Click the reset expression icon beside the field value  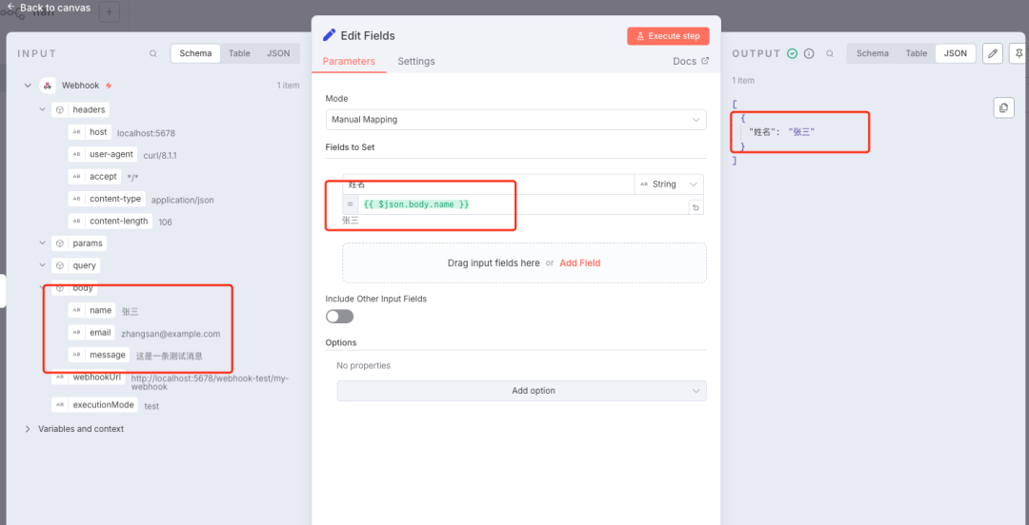[696, 207]
